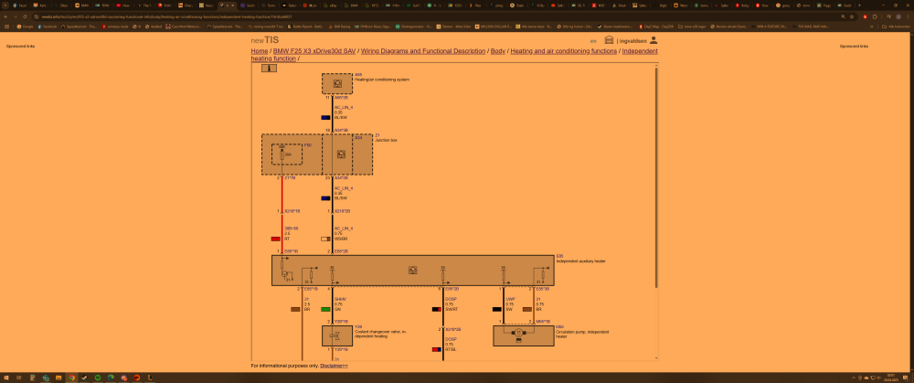The height and width of the screenshot is (383, 914).
Task: Click the WS/BR wire color swatch
Action: tap(326, 239)
